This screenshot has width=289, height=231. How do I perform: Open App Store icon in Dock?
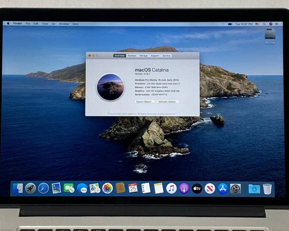[222, 189]
